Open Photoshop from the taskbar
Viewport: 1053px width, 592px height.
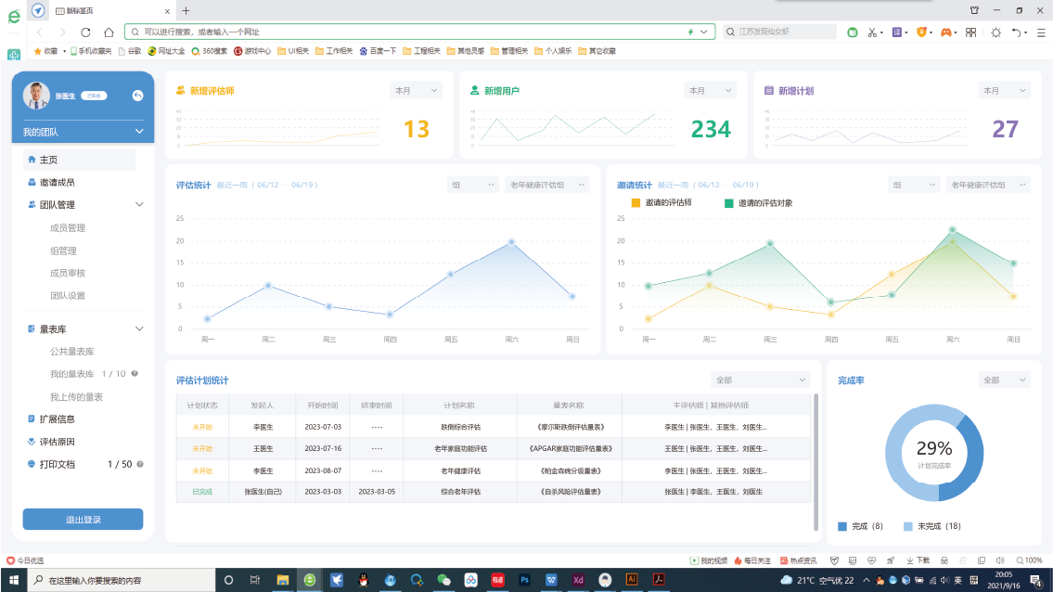tap(524, 580)
